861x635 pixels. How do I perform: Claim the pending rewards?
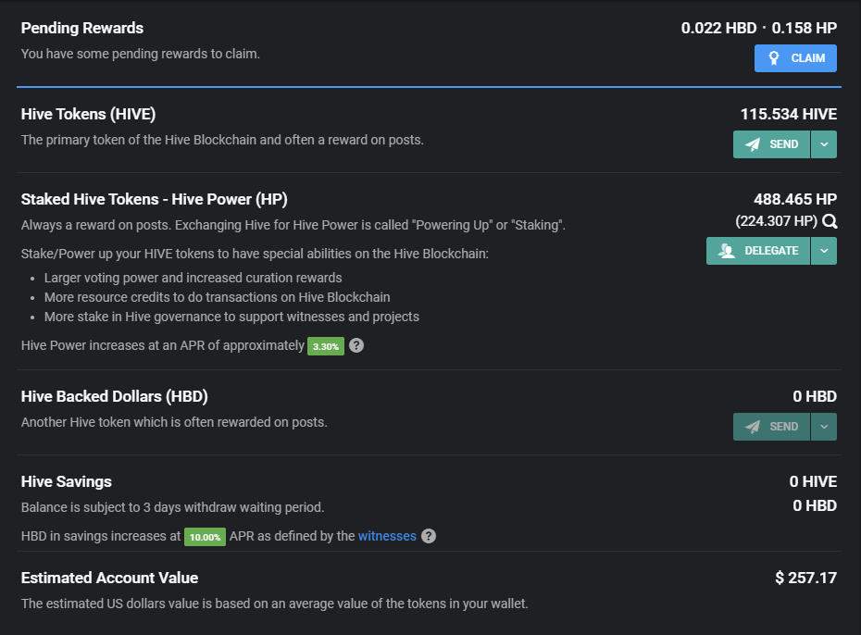tap(795, 58)
